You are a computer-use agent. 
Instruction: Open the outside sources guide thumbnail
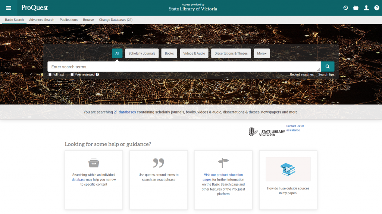(288, 169)
